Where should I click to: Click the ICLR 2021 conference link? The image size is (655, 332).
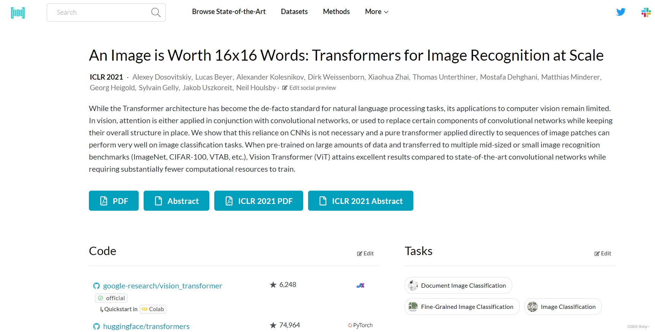tap(106, 77)
